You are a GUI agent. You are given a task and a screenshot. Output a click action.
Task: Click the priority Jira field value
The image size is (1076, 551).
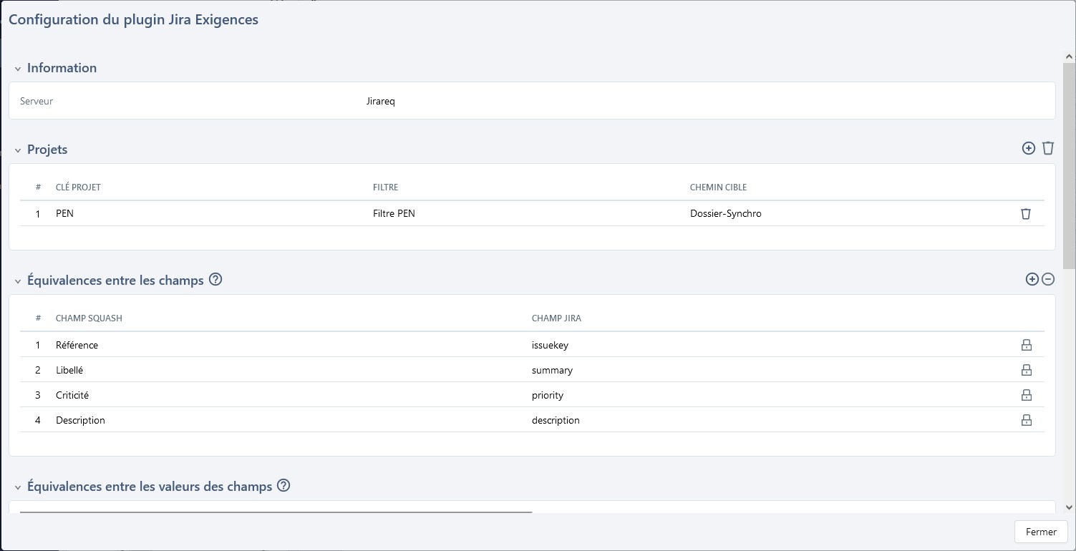(x=548, y=395)
